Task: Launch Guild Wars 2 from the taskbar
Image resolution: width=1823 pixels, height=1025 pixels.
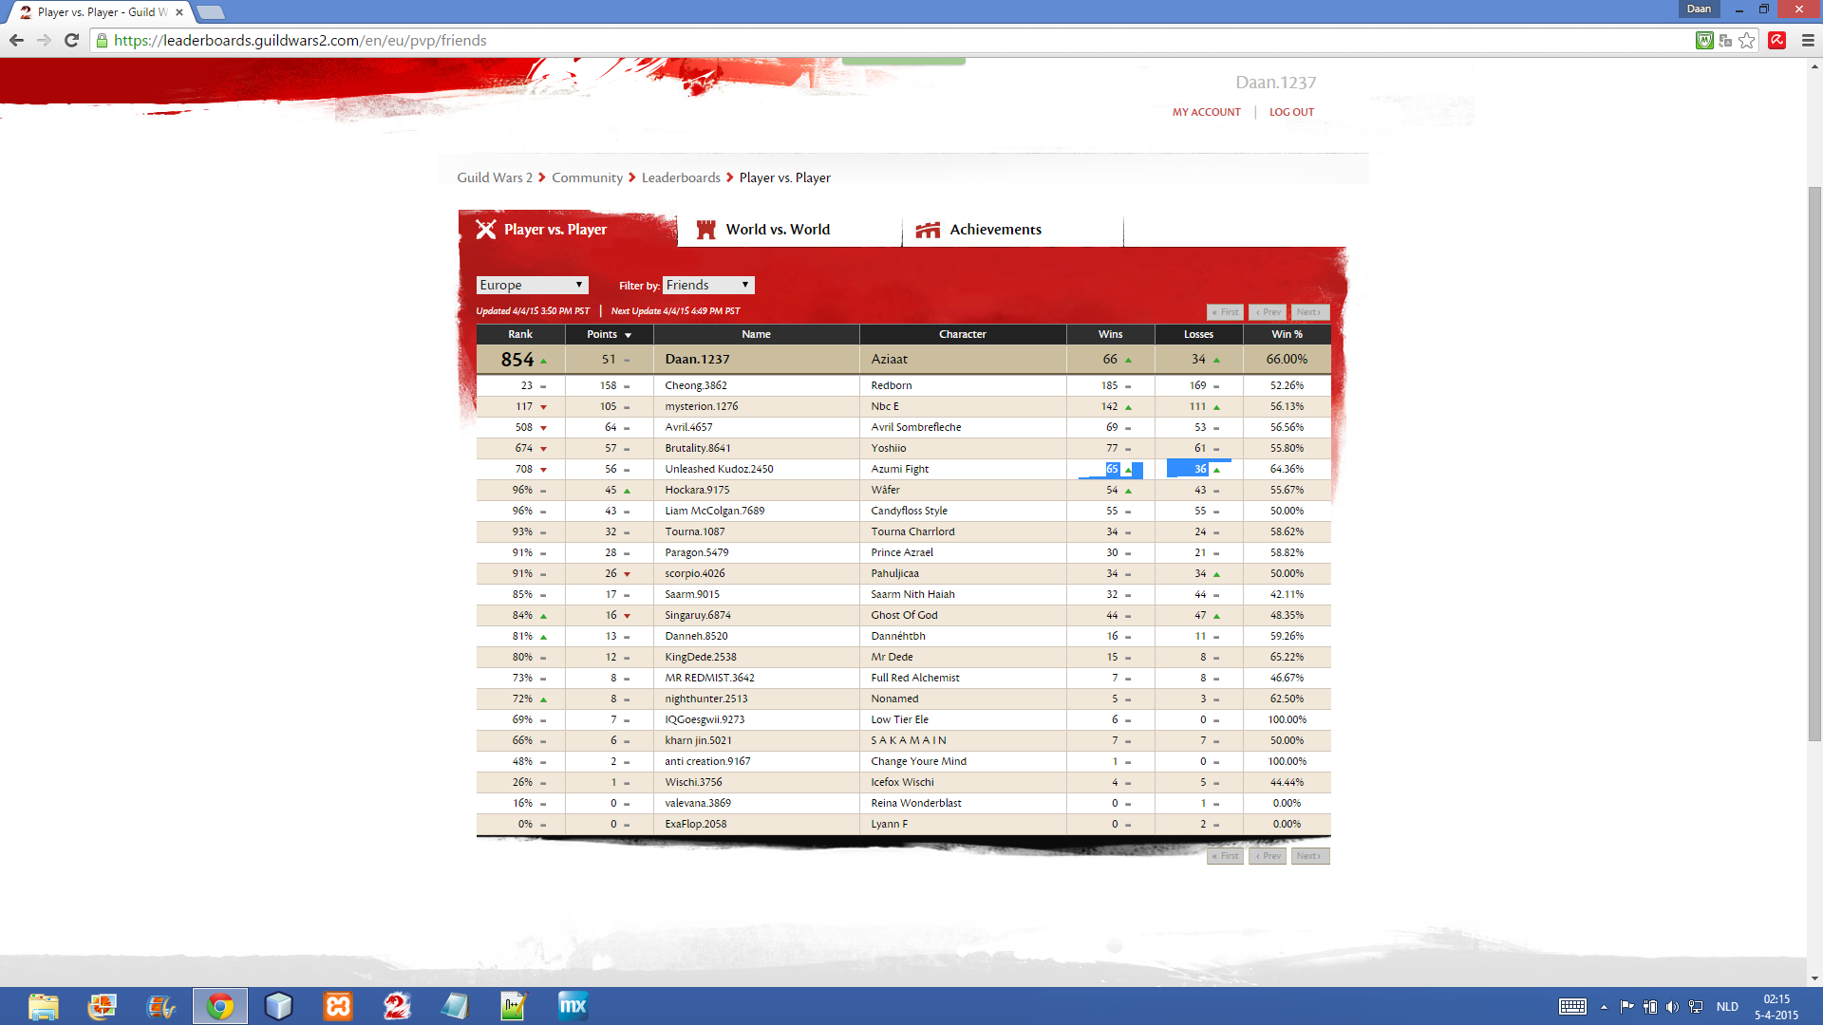Action: click(397, 1006)
